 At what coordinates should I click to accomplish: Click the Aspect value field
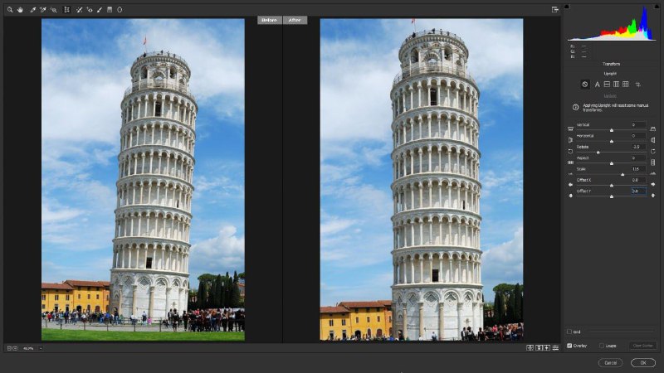point(638,157)
